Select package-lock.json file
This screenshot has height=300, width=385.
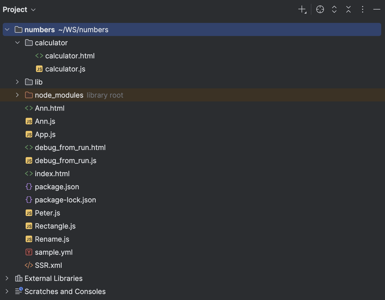click(x=65, y=200)
